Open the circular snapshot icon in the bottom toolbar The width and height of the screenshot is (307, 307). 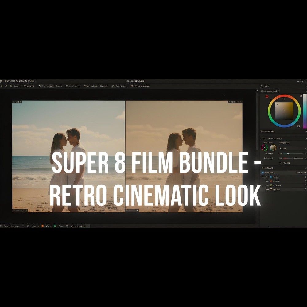(48, 226)
